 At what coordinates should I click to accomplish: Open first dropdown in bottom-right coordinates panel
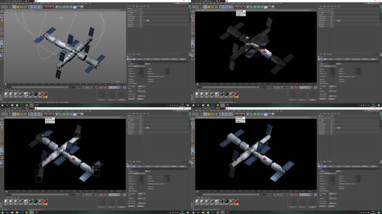pos(292,207)
